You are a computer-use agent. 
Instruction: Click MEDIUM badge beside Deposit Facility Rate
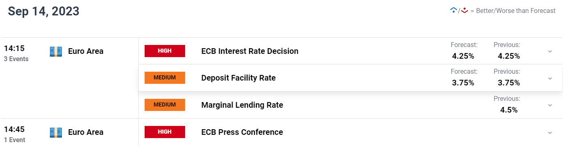tap(165, 78)
